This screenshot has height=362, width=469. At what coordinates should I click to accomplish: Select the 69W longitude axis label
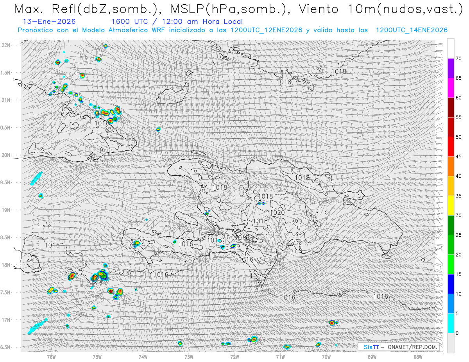372,356
